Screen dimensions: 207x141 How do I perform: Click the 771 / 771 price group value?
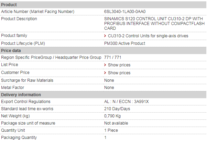tap(112, 57)
